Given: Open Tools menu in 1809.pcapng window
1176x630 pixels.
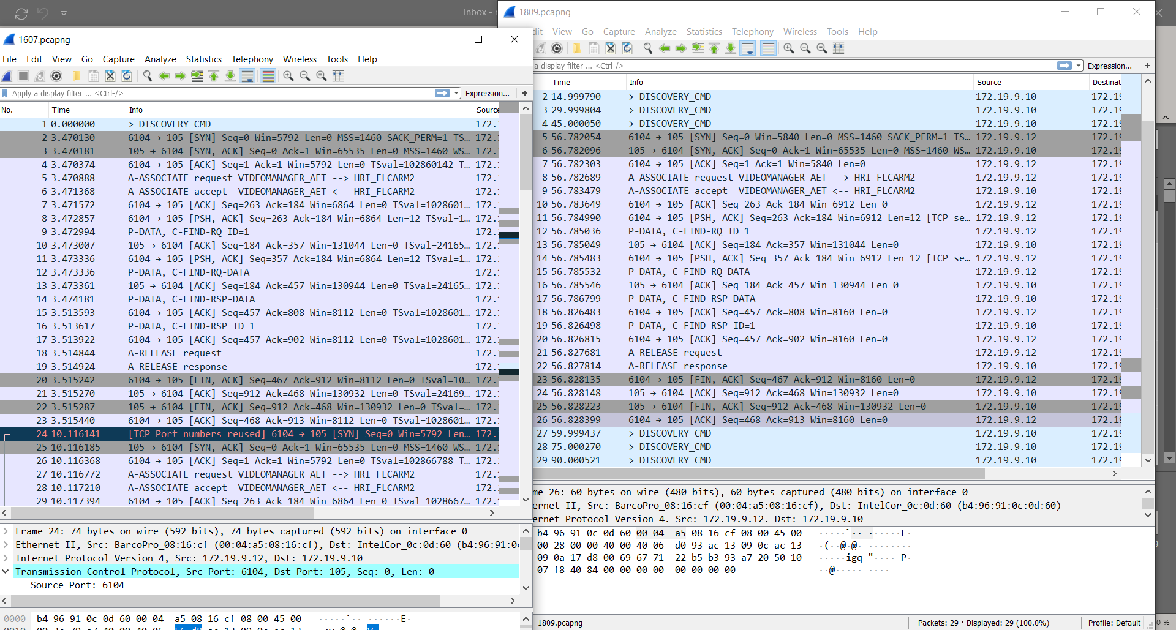Looking at the screenshot, I should [837, 32].
